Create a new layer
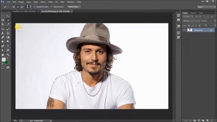 pos(208,121)
